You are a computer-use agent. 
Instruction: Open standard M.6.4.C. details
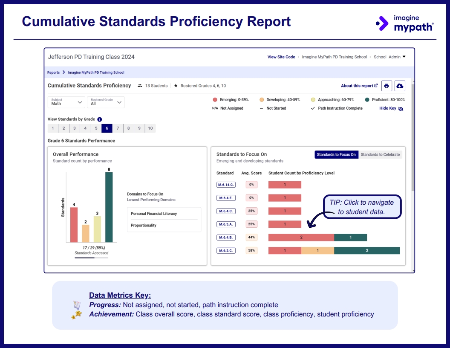pos(226,211)
